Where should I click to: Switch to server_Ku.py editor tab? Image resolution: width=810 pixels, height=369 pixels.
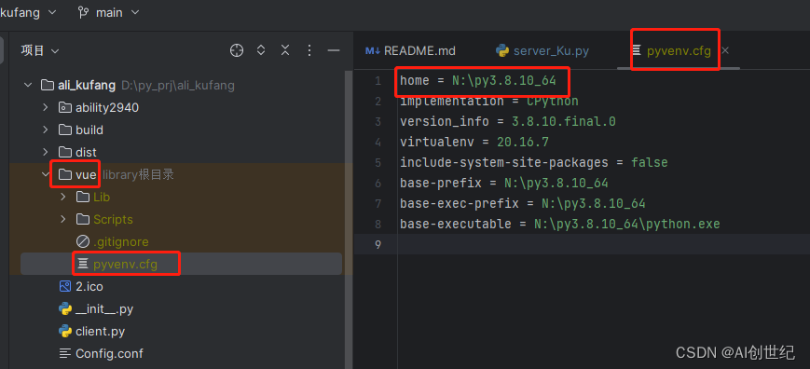(x=542, y=50)
